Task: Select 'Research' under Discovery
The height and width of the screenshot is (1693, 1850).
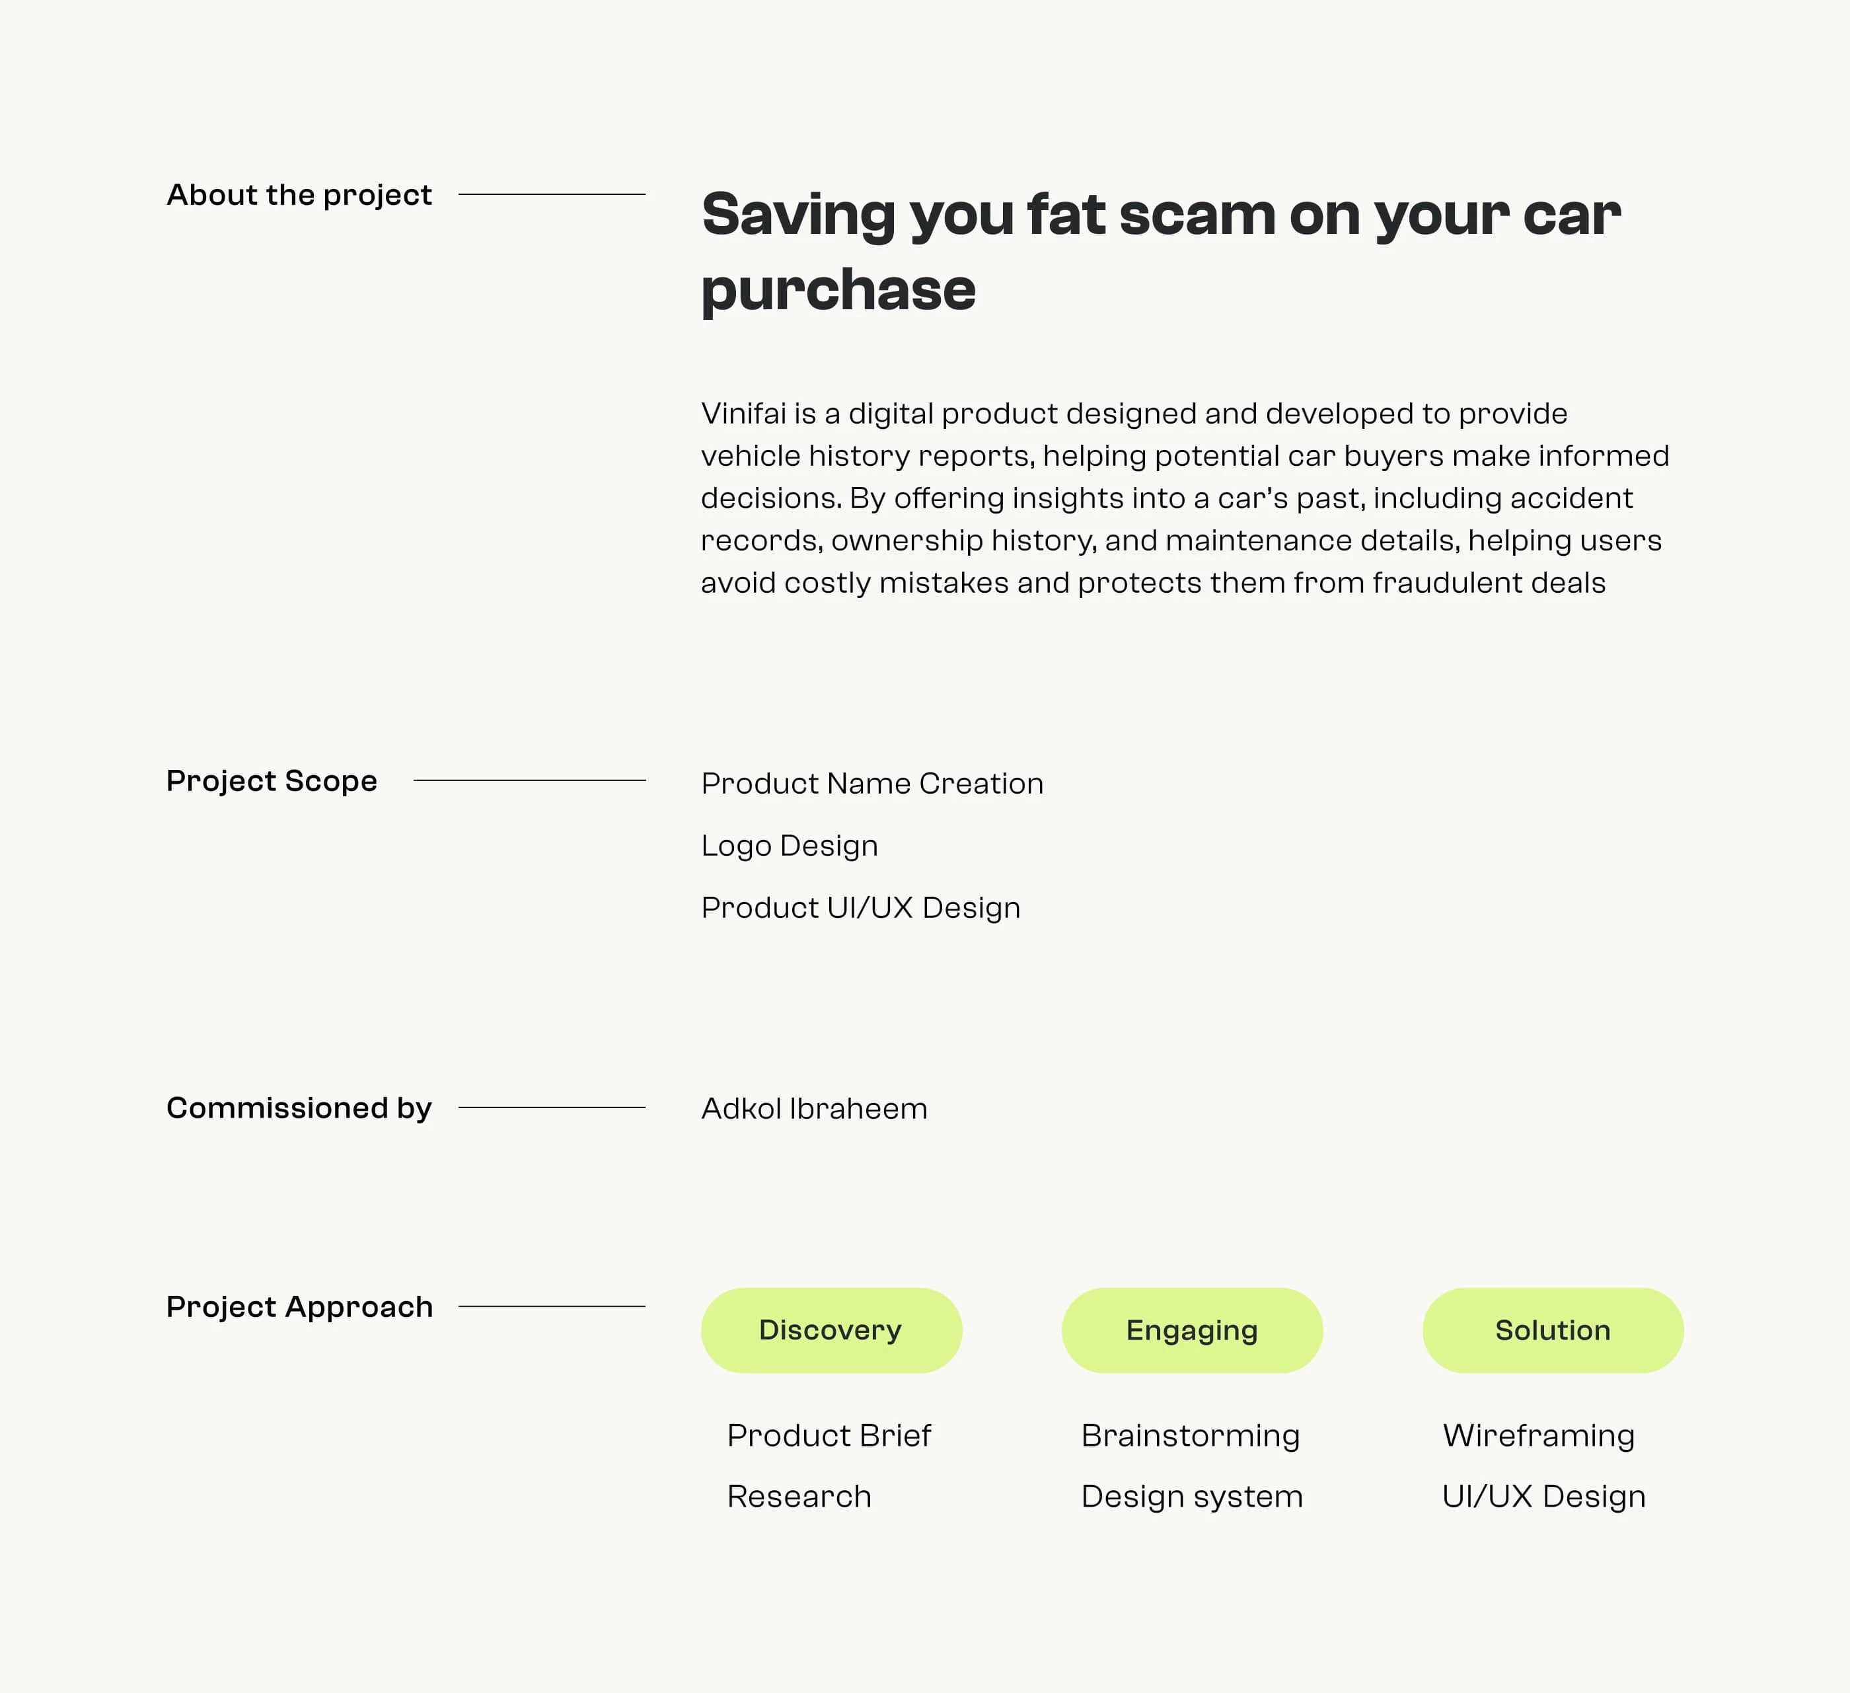Action: click(x=799, y=1497)
